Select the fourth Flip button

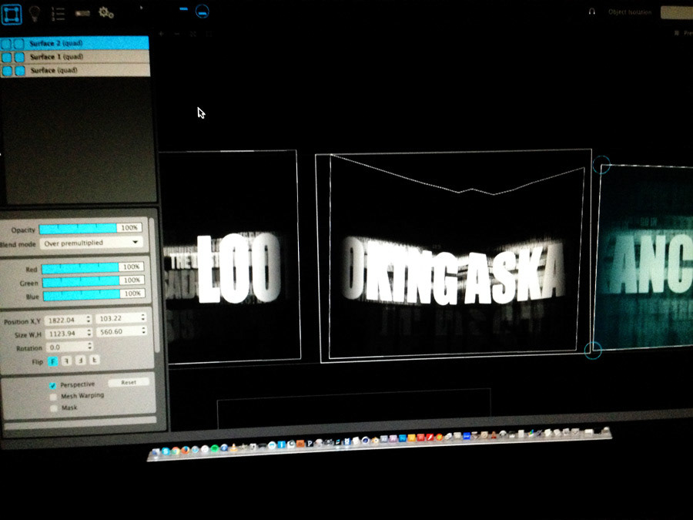point(94,360)
